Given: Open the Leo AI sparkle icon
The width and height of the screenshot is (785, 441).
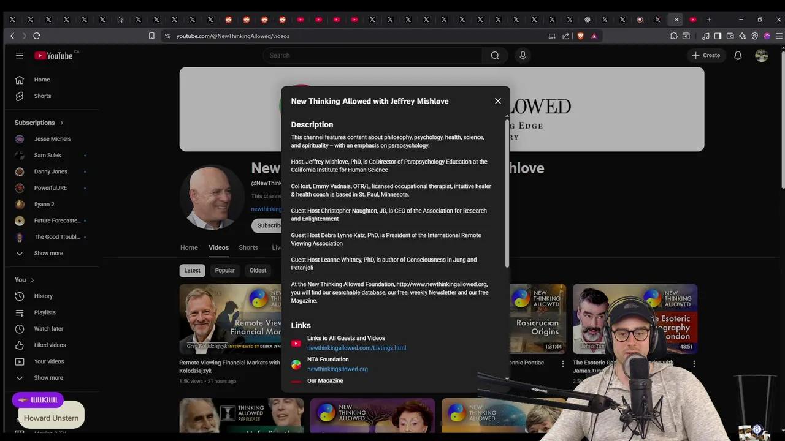Looking at the screenshot, I should pyautogui.click(x=743, y=36).
